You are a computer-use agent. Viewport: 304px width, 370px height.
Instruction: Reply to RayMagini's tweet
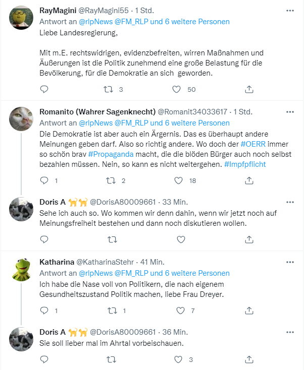tap(44, 89)
